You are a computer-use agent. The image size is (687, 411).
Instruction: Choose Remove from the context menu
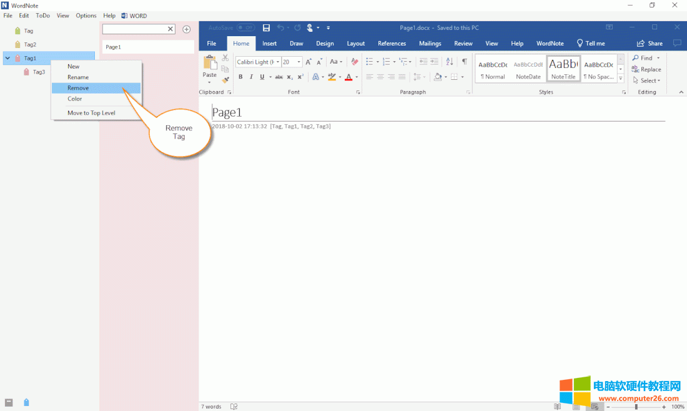(78, 88)
